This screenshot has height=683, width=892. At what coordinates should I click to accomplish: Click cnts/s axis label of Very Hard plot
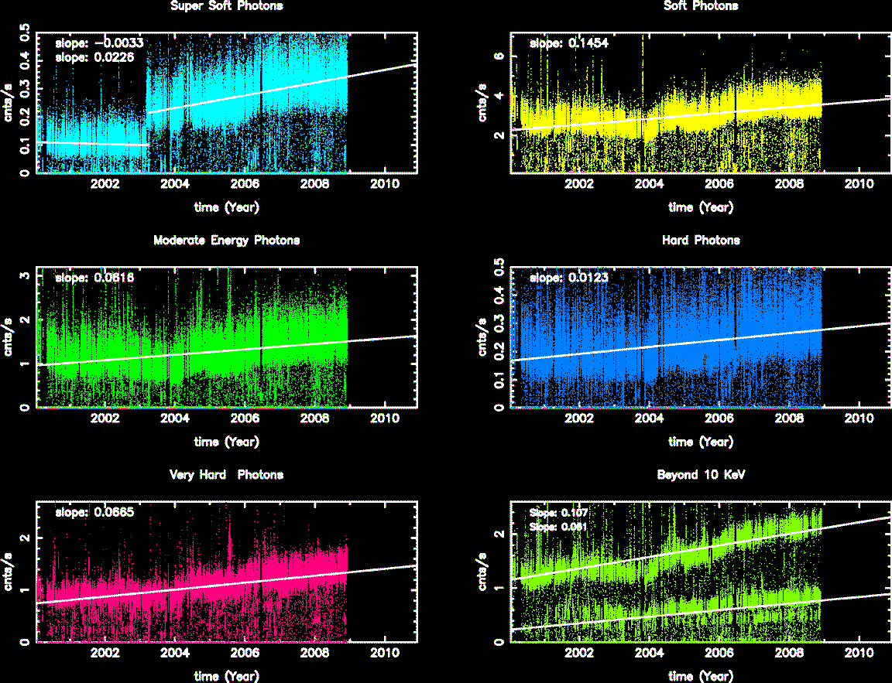pos(8,572)
